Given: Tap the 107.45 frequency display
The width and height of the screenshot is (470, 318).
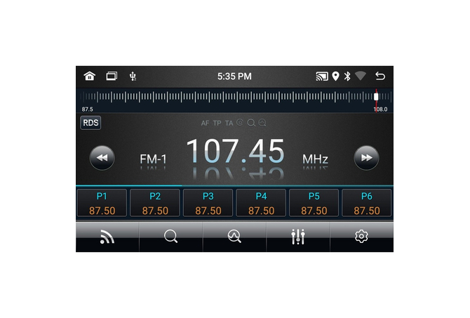Looking at the screenshot, I should point(234,152).
